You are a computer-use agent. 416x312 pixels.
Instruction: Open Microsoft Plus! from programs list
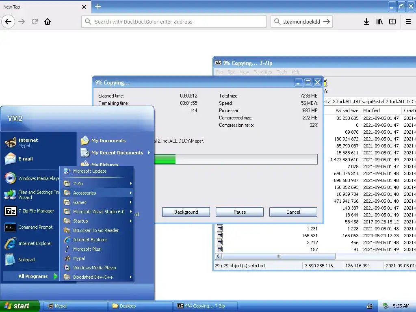[x=97, y=249]
